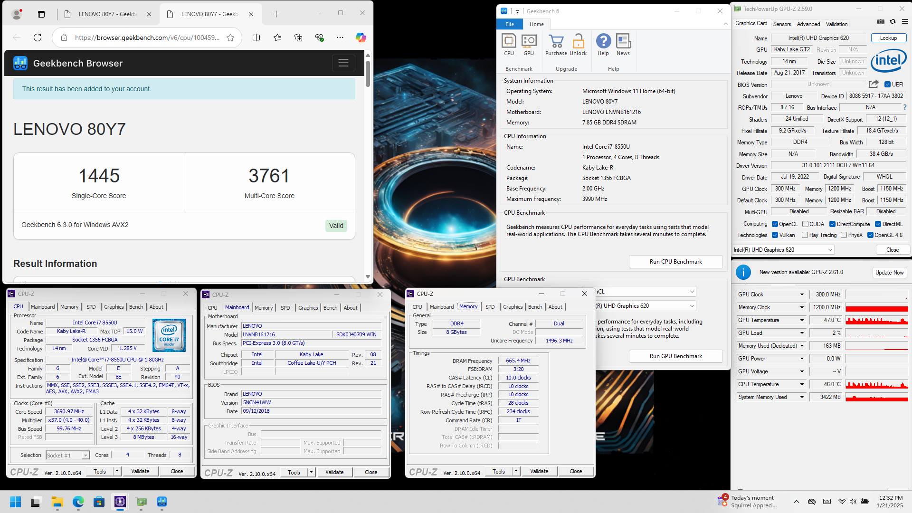Click the Lookup button in GPU-Z
This screenshot has height=513, width=912.
[x=888, y=38]
